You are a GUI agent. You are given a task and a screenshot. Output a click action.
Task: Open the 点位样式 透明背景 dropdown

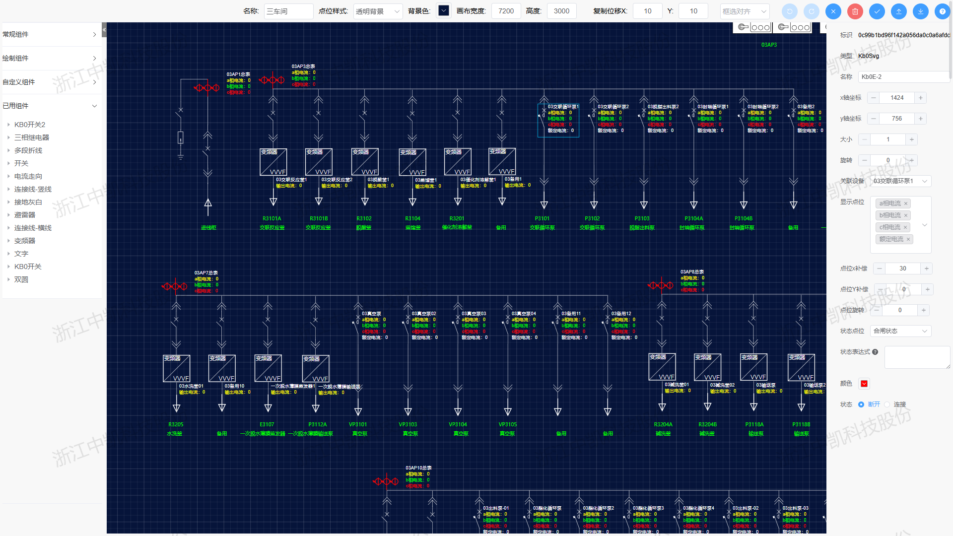pos(378,11)
